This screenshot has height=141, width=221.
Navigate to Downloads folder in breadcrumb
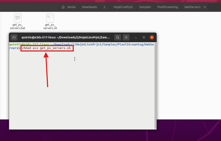point(89,7)
